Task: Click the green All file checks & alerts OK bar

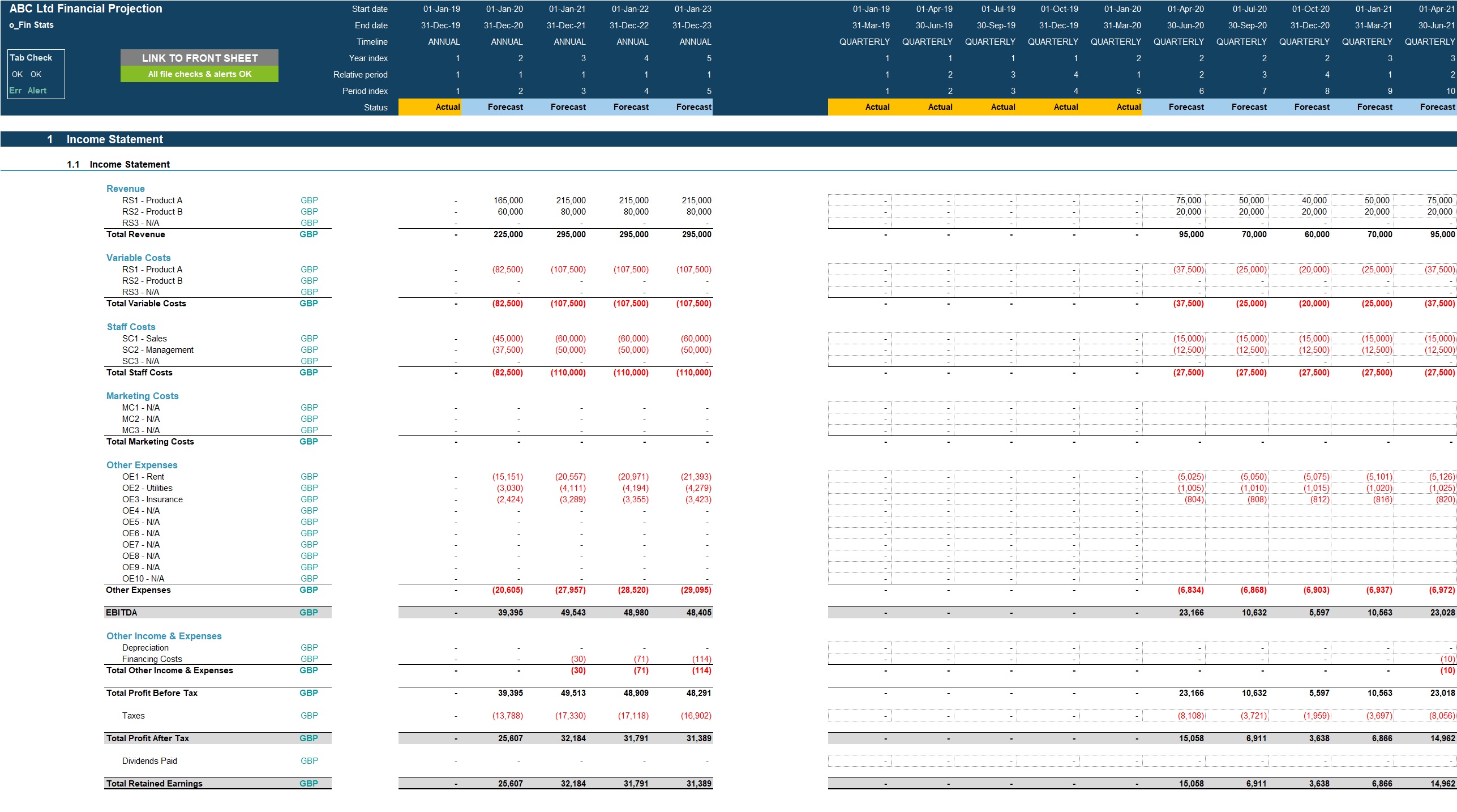Action: click(x=199, y=74)
